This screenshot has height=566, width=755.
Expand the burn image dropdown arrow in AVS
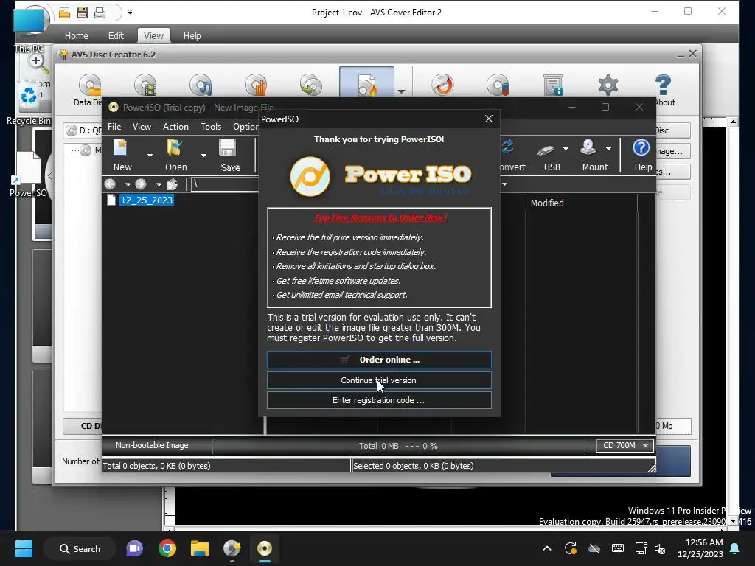click(401, 91)
